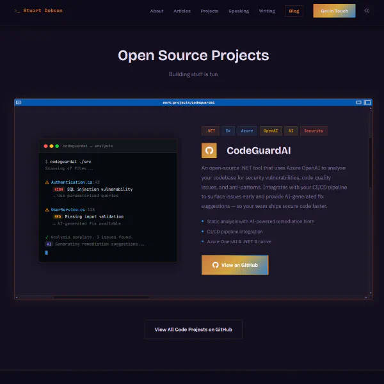This screenshot has width=384, height=384.
Task: Click the vertical scrollbar up arrow
Action: 371,108
